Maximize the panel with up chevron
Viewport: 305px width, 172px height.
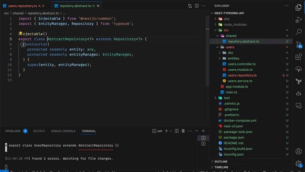coord(196,131)
